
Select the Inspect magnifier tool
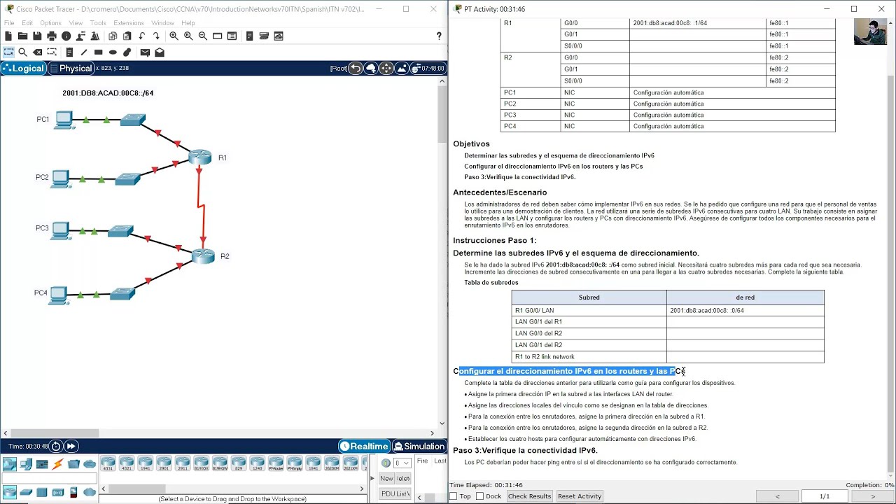tap(23, 52)
